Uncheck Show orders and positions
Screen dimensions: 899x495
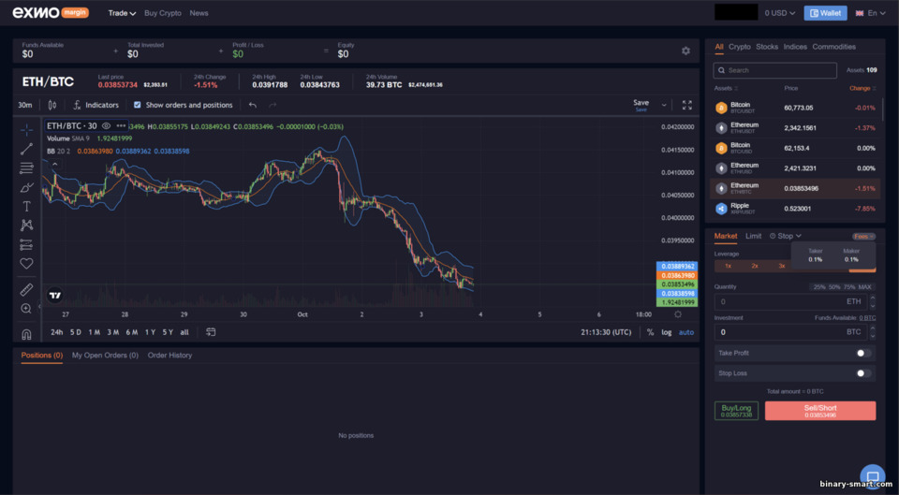(137, 105)
